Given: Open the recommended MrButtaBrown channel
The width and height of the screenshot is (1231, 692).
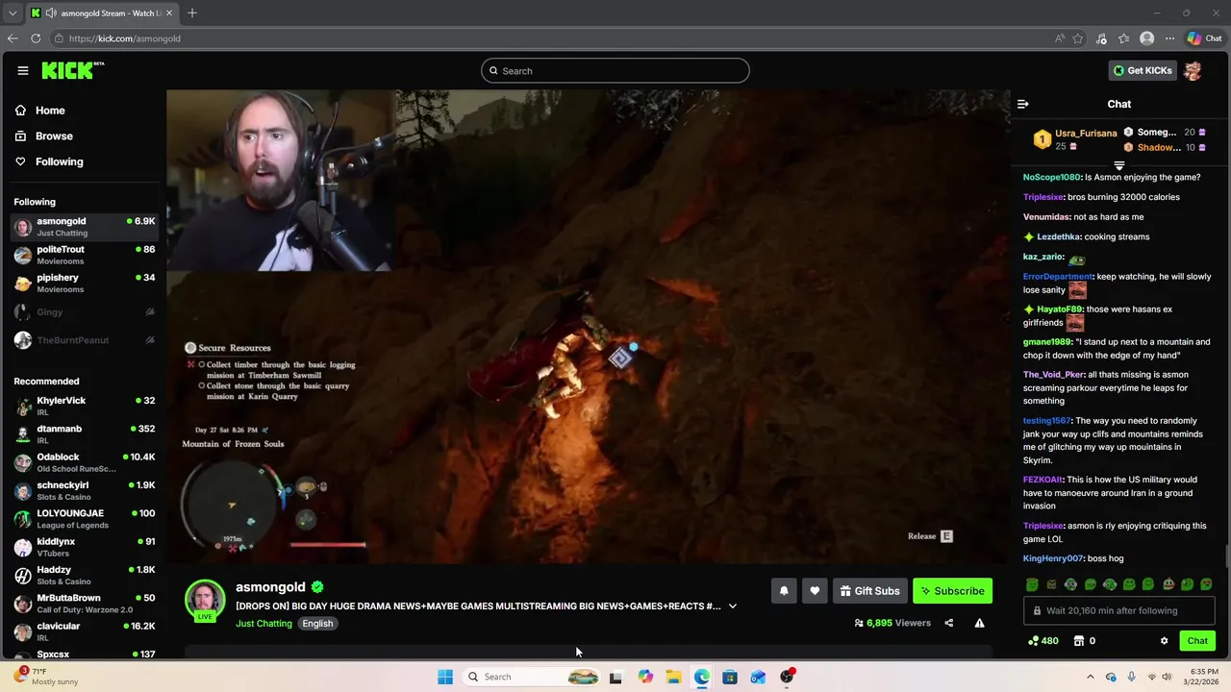Looking at the screenshot, I should pyautogui.click(x=84, y=604).
